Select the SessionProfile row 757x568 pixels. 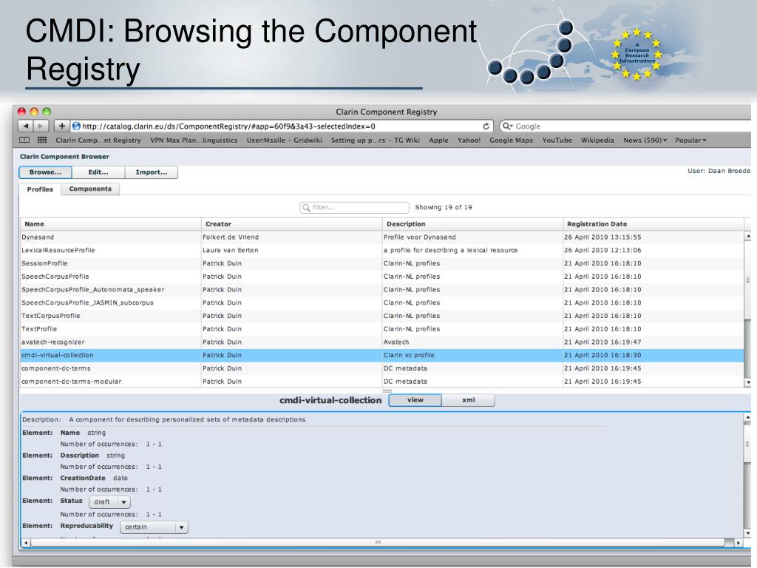(381, 263)
